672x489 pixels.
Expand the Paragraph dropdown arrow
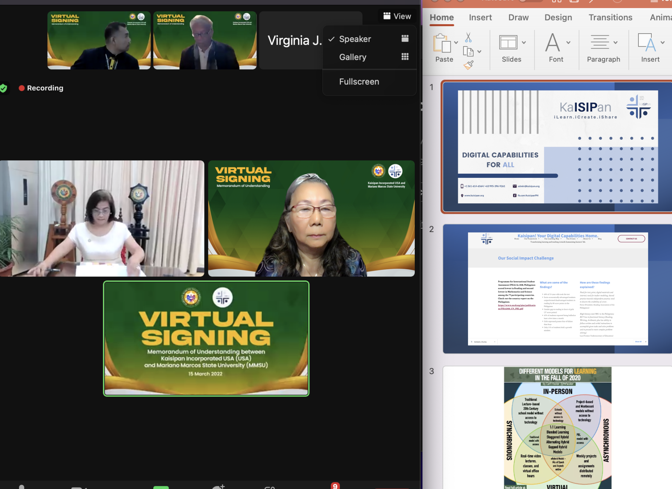[x=616, y=43]
